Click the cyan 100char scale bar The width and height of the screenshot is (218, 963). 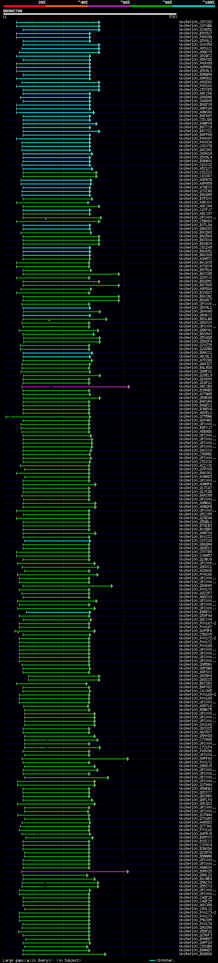pyautogui.click(x=152, y=960)
